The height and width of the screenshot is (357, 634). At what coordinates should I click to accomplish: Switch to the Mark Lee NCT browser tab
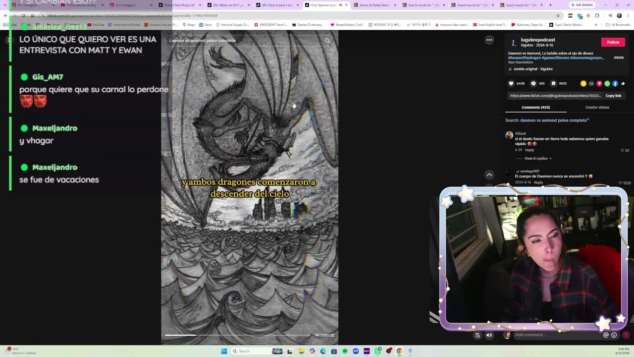[x=229, y=5]
